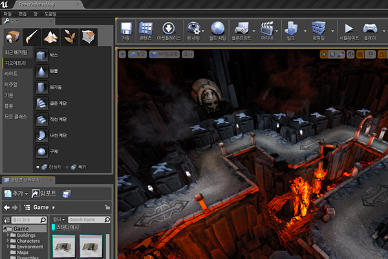Expand the Environment folder arrow
The height and width of the screenshot is (259, 388).
tap(8, 246)
